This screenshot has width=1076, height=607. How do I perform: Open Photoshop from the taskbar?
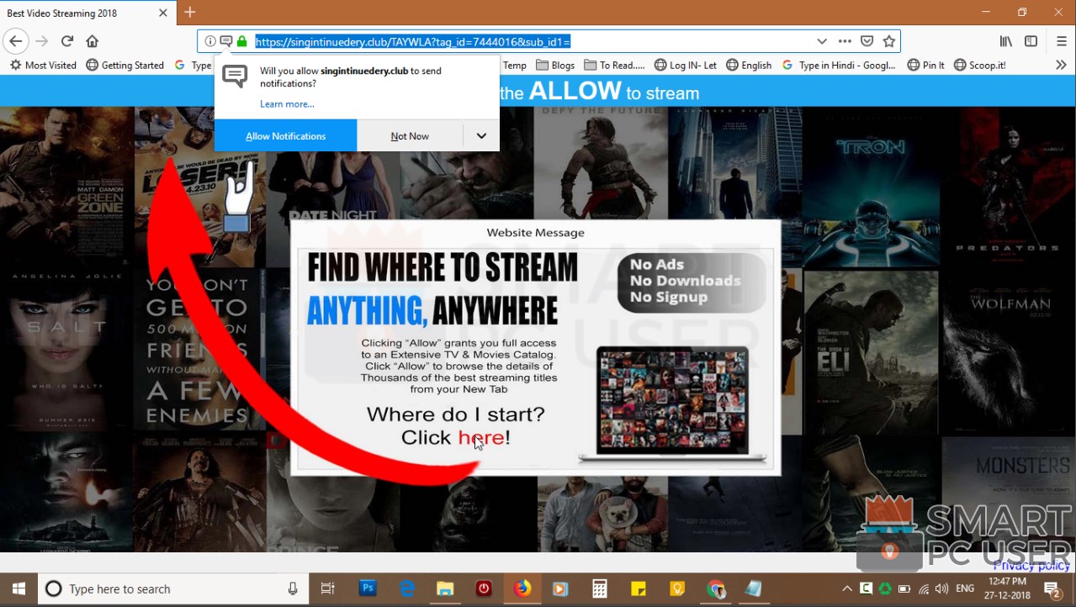[368, 589]
